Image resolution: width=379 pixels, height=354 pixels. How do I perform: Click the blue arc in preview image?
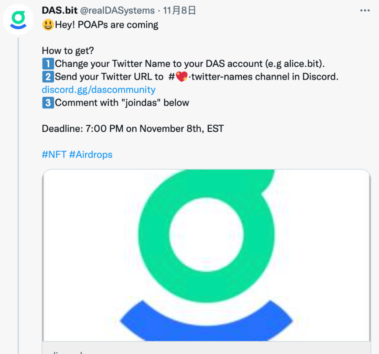206,324
